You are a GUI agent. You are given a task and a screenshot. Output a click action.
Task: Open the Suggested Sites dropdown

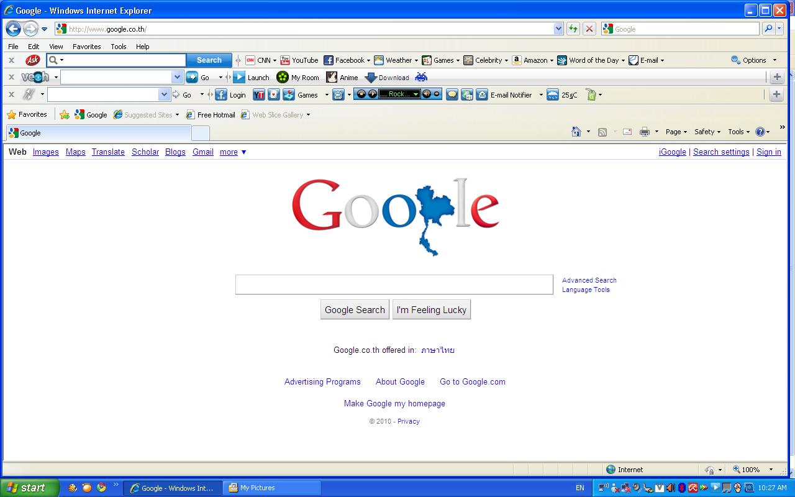pos(177,115)
